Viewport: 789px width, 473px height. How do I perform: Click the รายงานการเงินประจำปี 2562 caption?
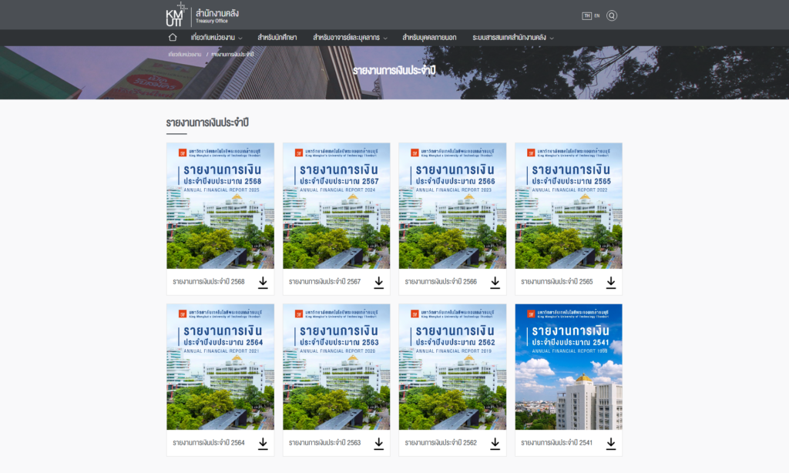click(x=441, y=443)
